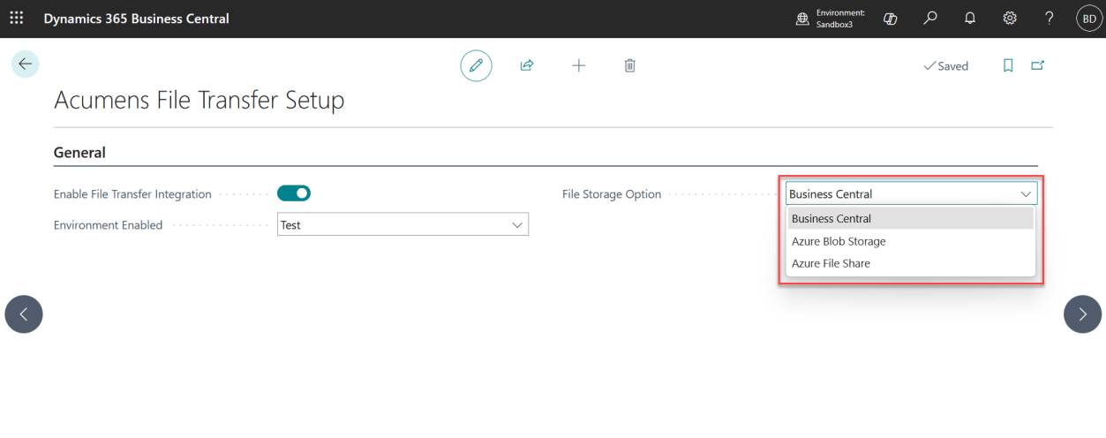
Task: Click the trash delete icon
Action: click(x=629, y=65)
